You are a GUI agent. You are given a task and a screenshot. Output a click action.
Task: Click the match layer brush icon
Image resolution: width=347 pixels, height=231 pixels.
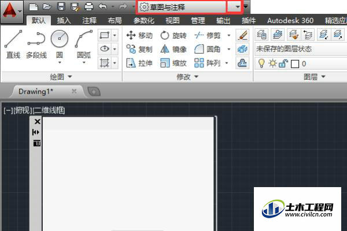coord(293,35)
